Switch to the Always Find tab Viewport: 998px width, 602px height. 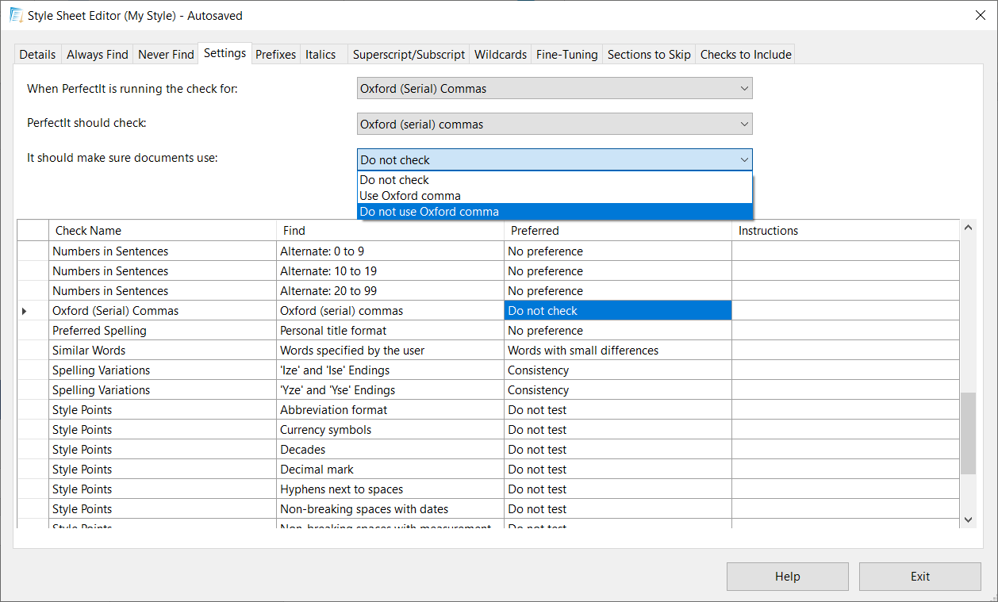click(97, 55)
